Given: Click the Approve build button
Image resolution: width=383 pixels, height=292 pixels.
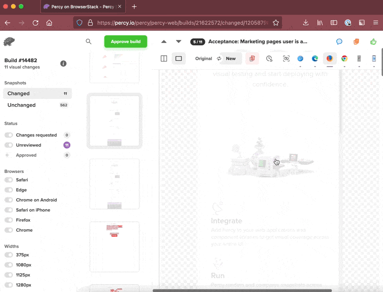Looking at the screenshot, I should click(x=125, y=42).
